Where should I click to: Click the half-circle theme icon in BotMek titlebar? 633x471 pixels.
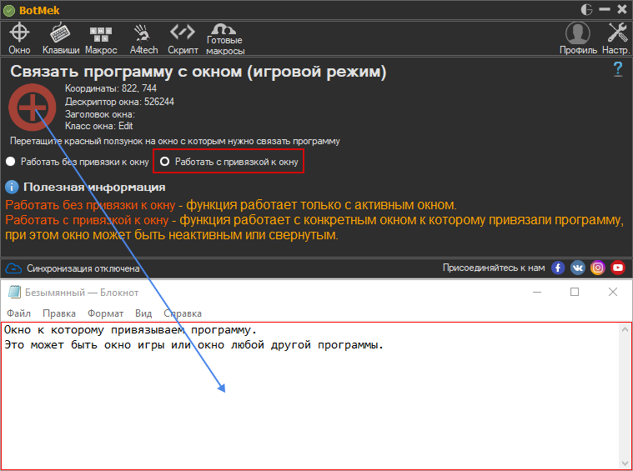pyautogui.click(x=586, y=10)
